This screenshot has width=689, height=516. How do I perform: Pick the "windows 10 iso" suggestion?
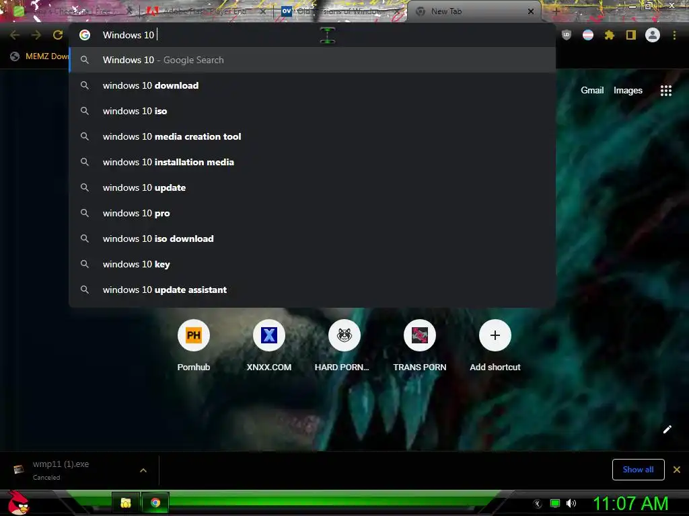click(x=312, y=111)
